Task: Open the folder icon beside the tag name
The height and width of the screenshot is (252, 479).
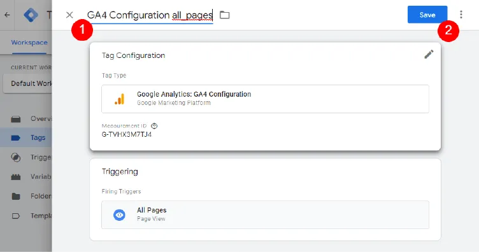Action: click(224, 15)
